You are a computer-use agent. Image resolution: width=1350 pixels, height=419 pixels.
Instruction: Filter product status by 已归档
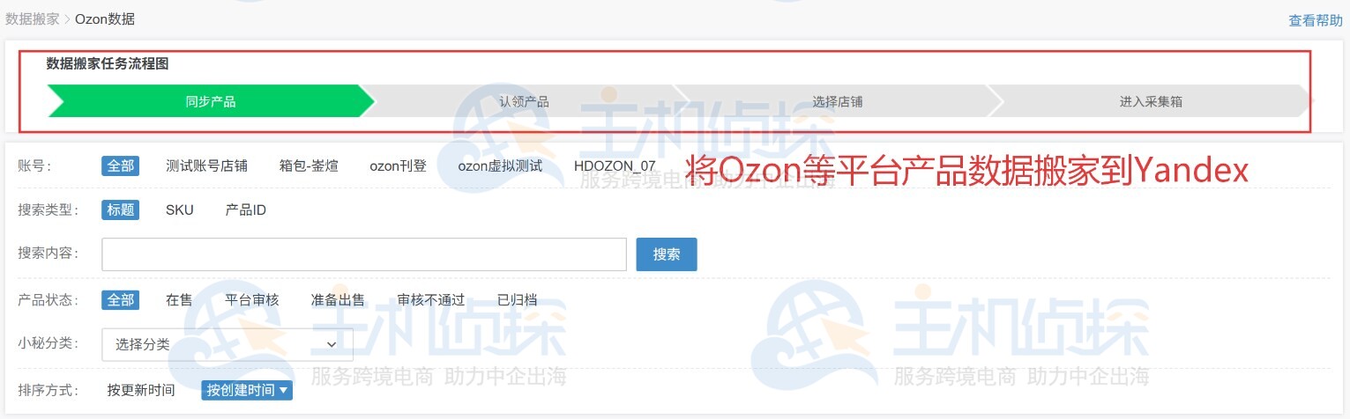[518, 299]
